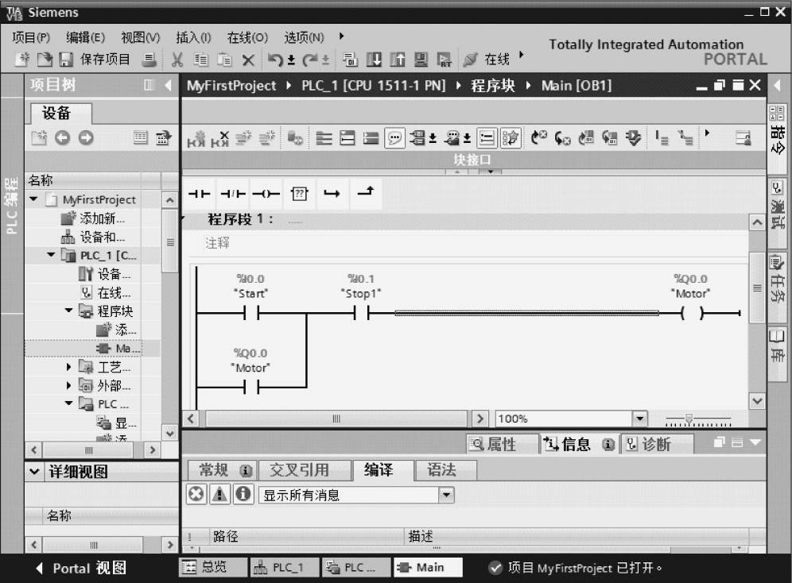This screenshot has width=792, height=583.
Task: Switch to the 交叉引用 tab
Action: 305,470
